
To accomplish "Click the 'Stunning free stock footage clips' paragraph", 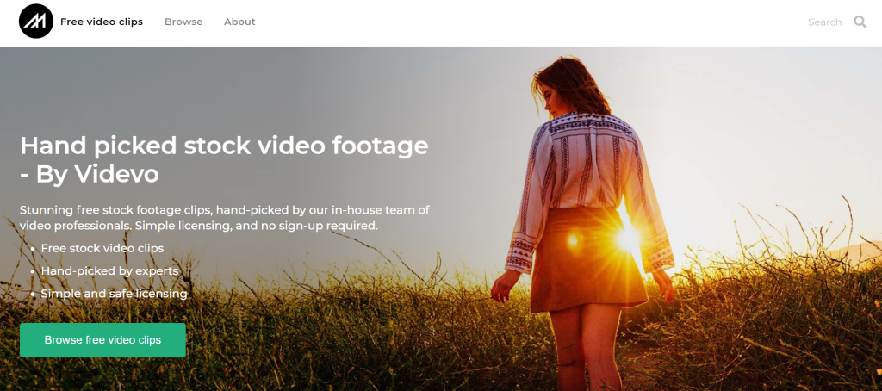I will pos(225,218).
